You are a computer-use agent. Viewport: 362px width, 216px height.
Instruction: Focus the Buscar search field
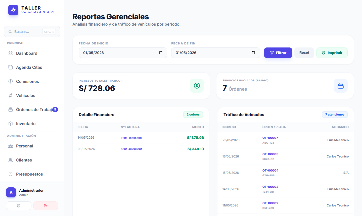tap(32, 32)
